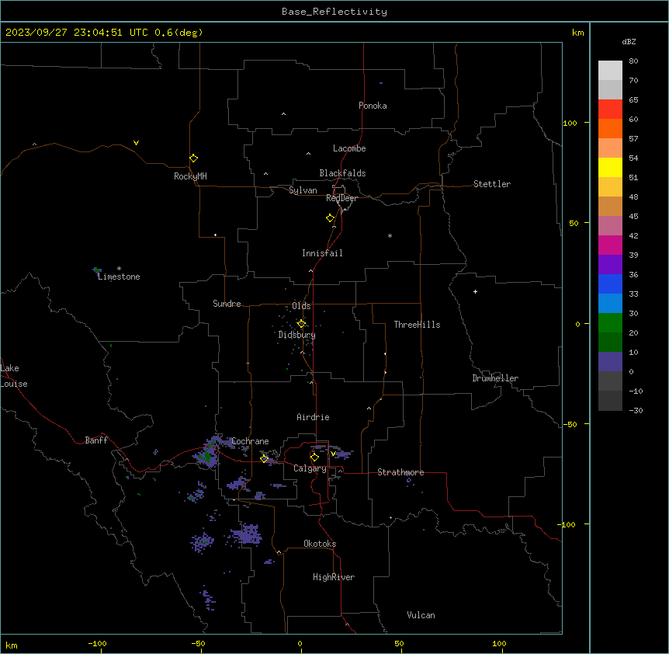
Task: Click the slate purple 0-10 dBZ legend swatch
Action: pyautogui.click(x=610, y=362)
